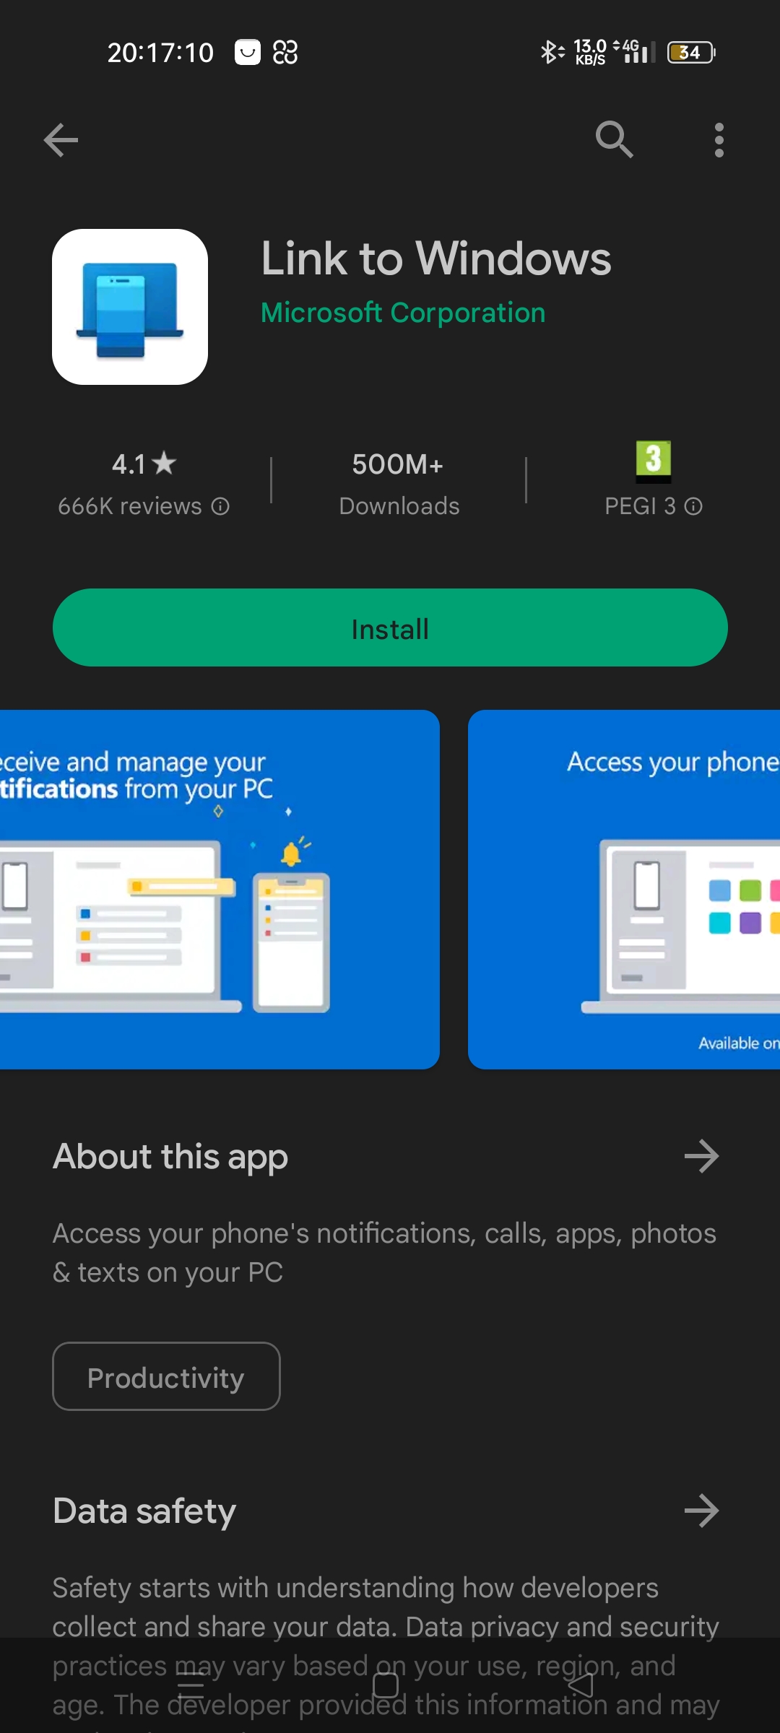Tap the Downloads label
The width and height of the screenshot is (780, 1733).
[x=399, y=507]
